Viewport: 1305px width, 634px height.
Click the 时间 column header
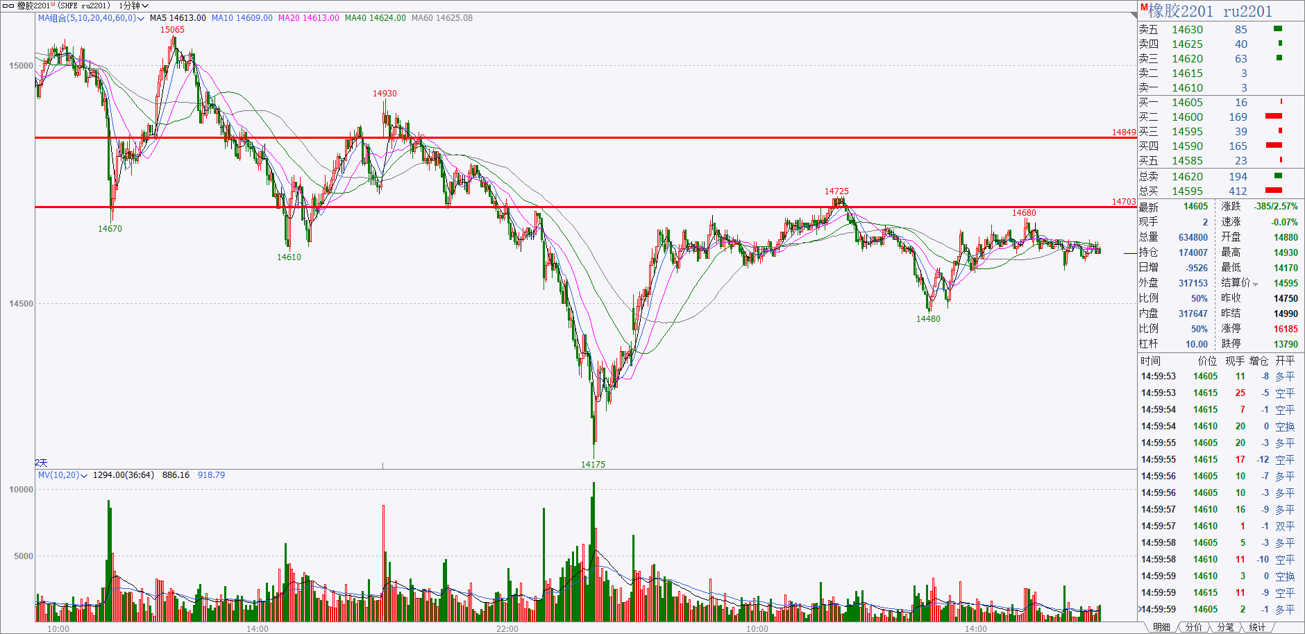click(x=1150, y=361)
